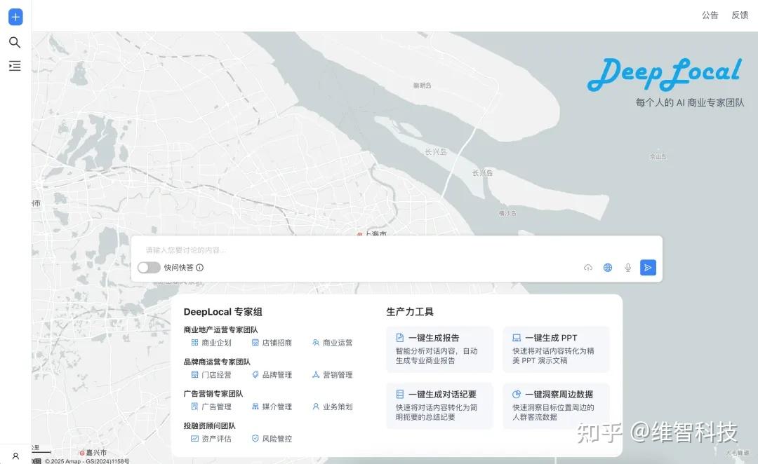Choose the 店铺招商 expert from the list
Screen dimensions: 758x464
273,343
